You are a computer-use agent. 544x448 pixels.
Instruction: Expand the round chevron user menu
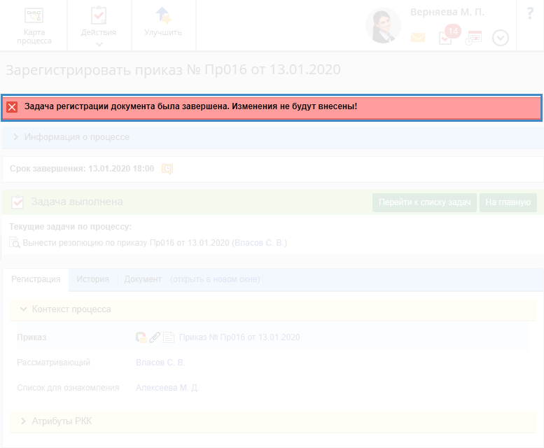pyautogui.click(x=501, y=38)
